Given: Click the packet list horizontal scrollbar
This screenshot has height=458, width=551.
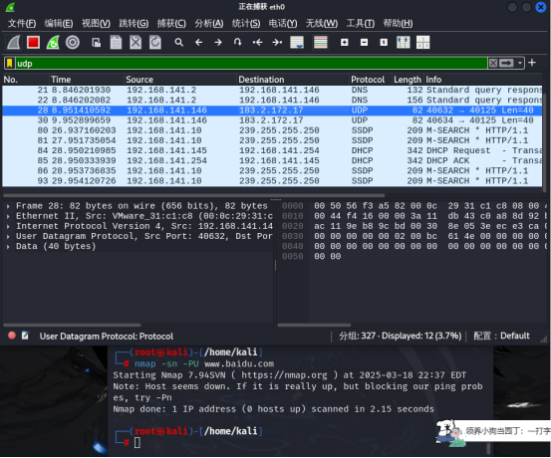Looking at the screenshot, I should click(193, 195).
